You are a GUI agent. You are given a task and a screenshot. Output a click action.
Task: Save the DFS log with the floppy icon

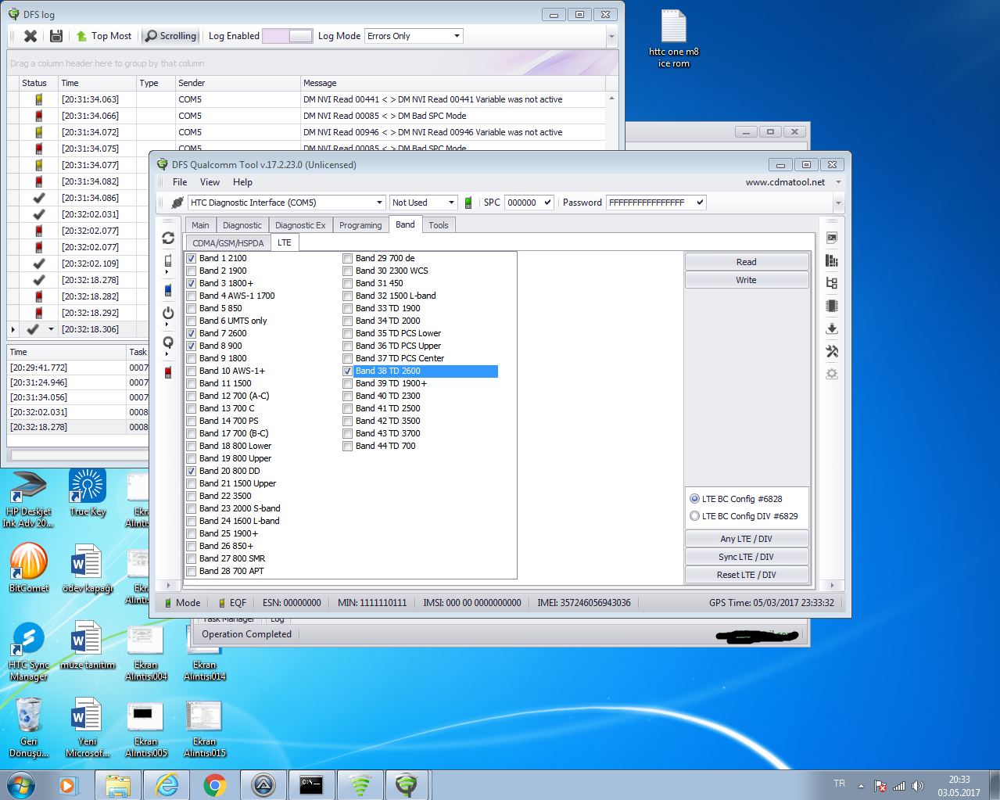(x=56, y=36)
